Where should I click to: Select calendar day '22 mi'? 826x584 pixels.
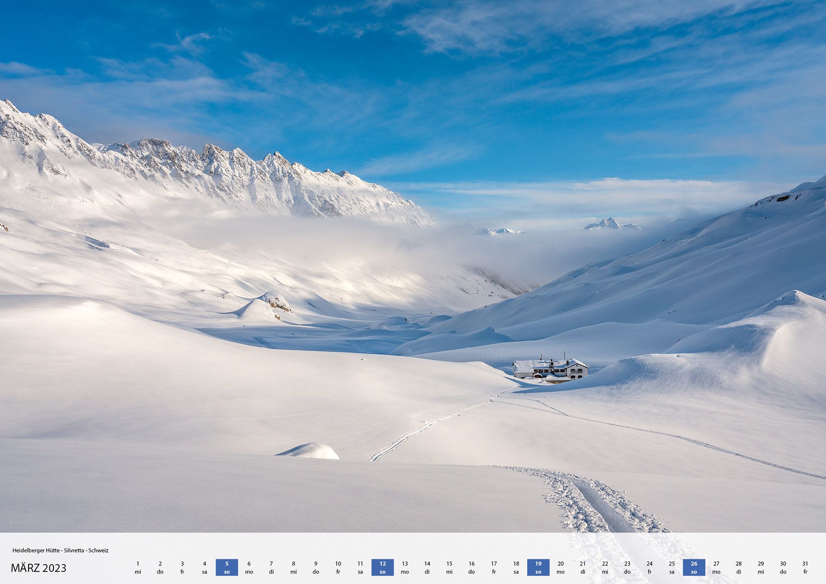605,568
